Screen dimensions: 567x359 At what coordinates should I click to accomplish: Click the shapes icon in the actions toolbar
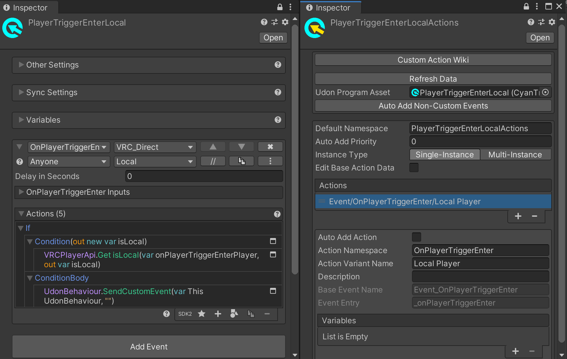(x=234, y=314)
